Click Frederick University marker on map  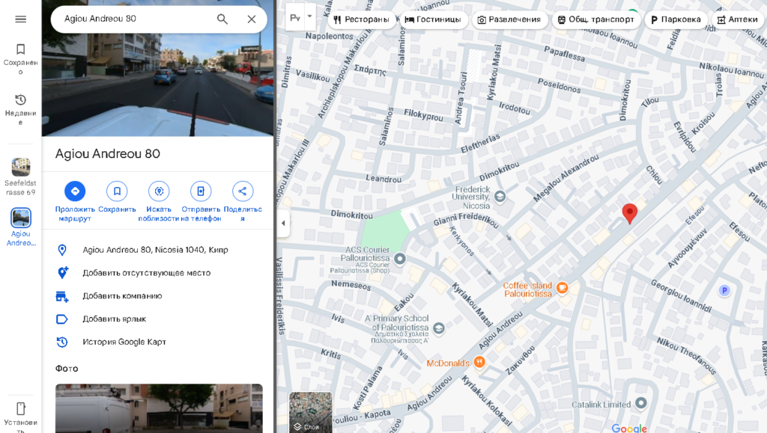tap(500, 197)
